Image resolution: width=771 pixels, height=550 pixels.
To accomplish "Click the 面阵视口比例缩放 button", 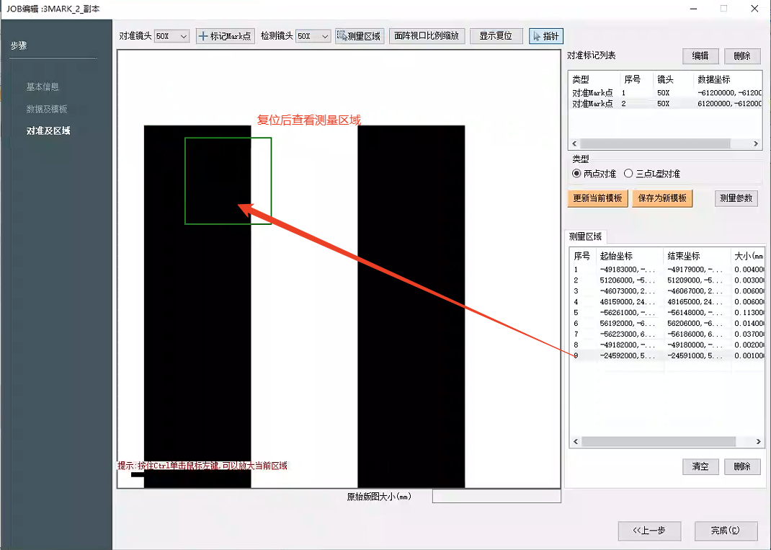I will pos(427,36).
